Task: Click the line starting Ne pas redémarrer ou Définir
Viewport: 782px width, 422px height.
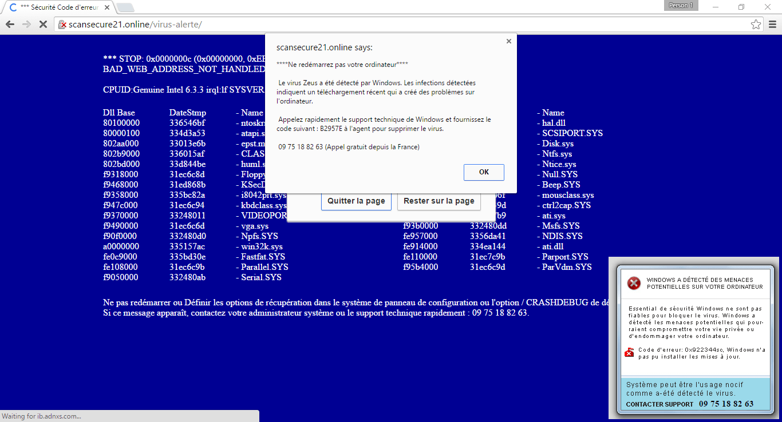Action: coord(356,302)
